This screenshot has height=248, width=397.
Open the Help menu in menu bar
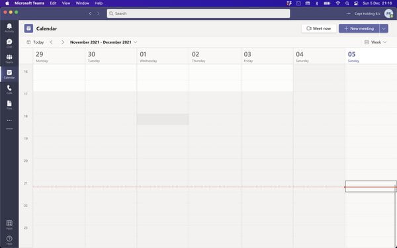[x=99, y=3]
